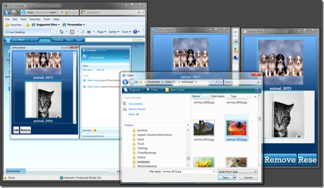324x188 pixels.
Task: Click the monitor icon at bottom of sidebar strip
Action: (x=235, y=58)
